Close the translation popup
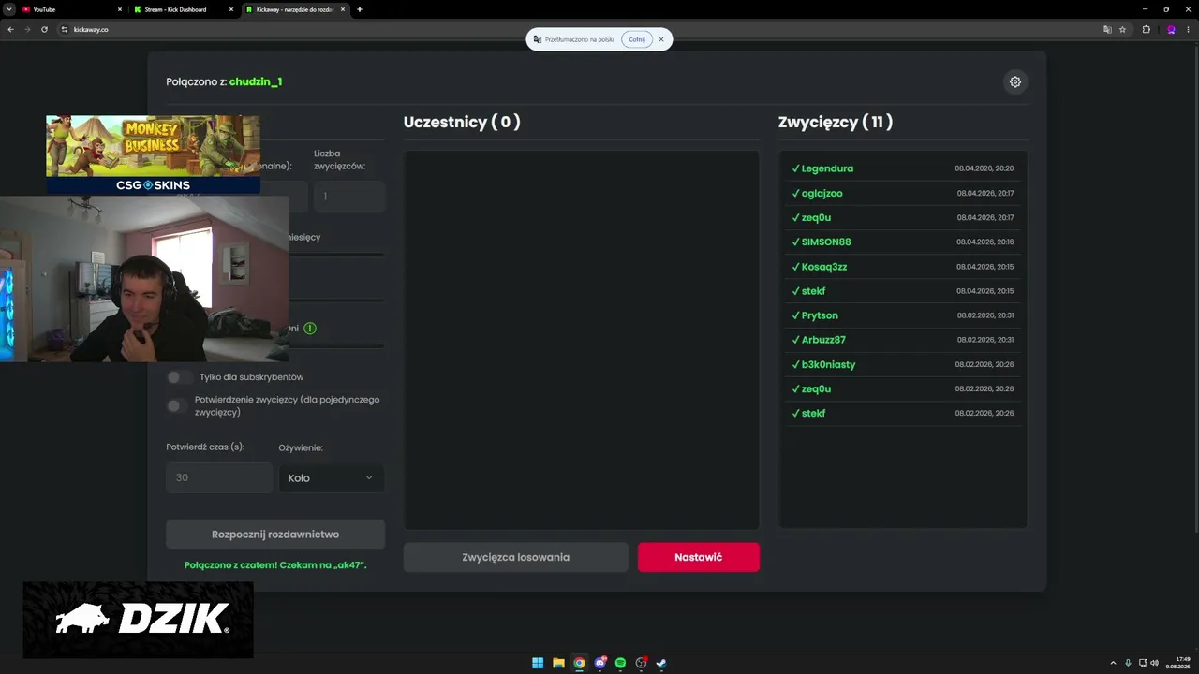This screenshot has height=674, width=1199. tap(661, 39)
